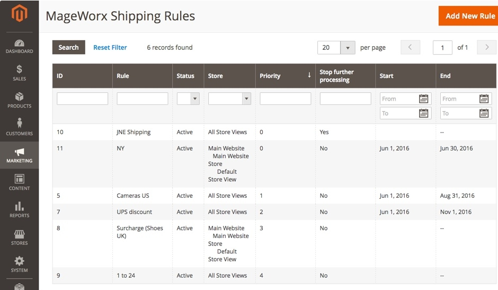Sort by the ID column header

click(x=82, y=76)
